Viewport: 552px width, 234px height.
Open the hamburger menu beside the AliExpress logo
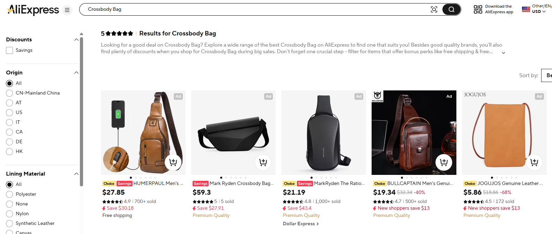67,10
